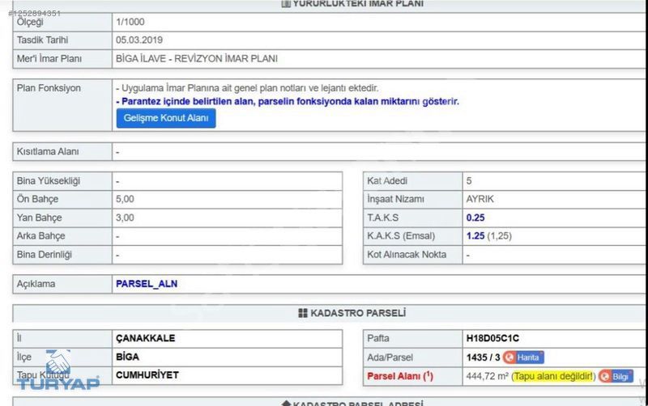Open the Harita map button
This screenshot has width=648, height=406.
click(523, 357)
